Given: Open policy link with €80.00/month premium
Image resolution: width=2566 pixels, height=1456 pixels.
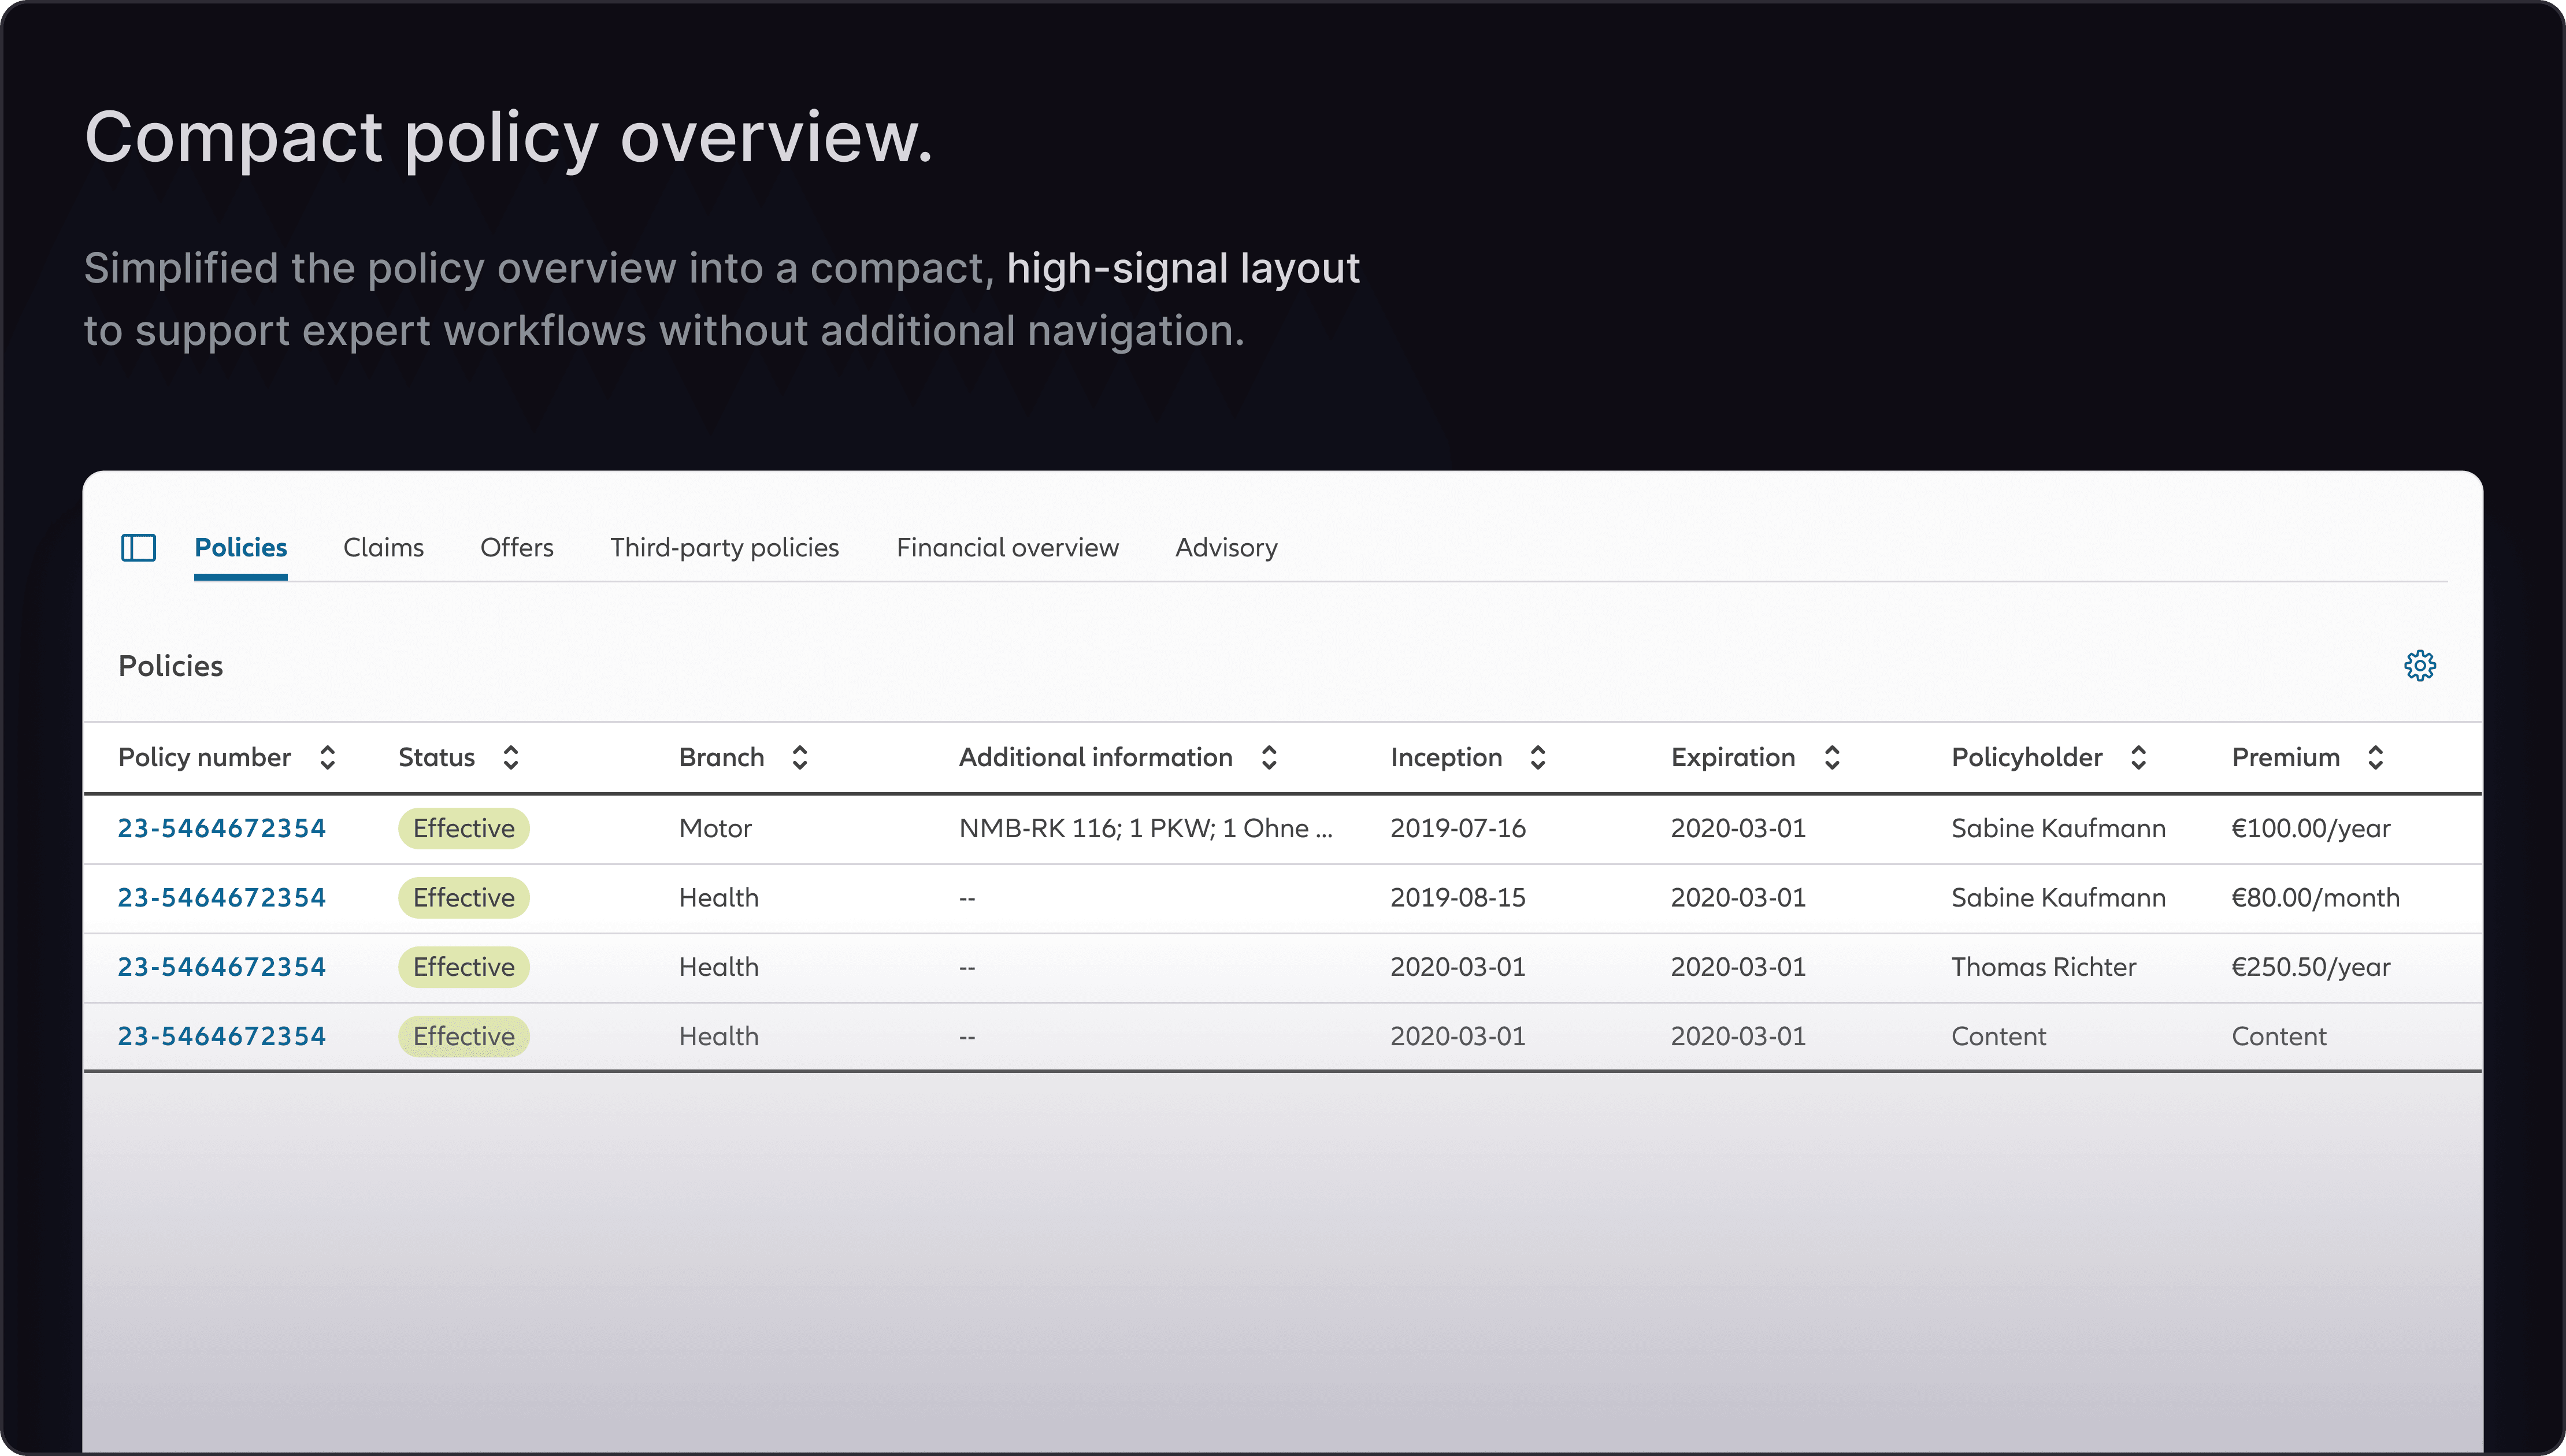Looking at the screenshot, I should [x=221, y=897].
